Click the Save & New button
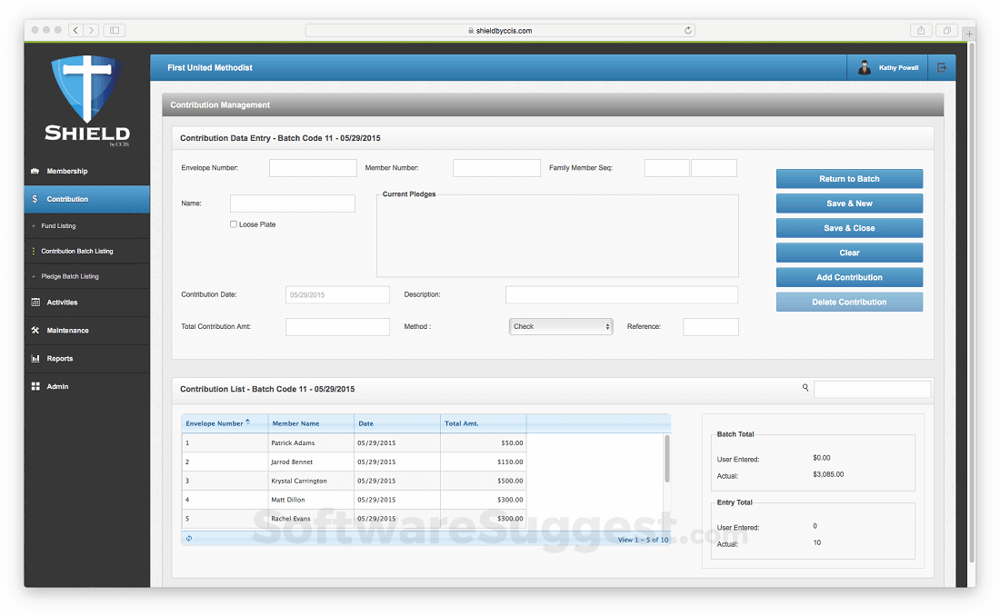 click(x=848, y=203)
